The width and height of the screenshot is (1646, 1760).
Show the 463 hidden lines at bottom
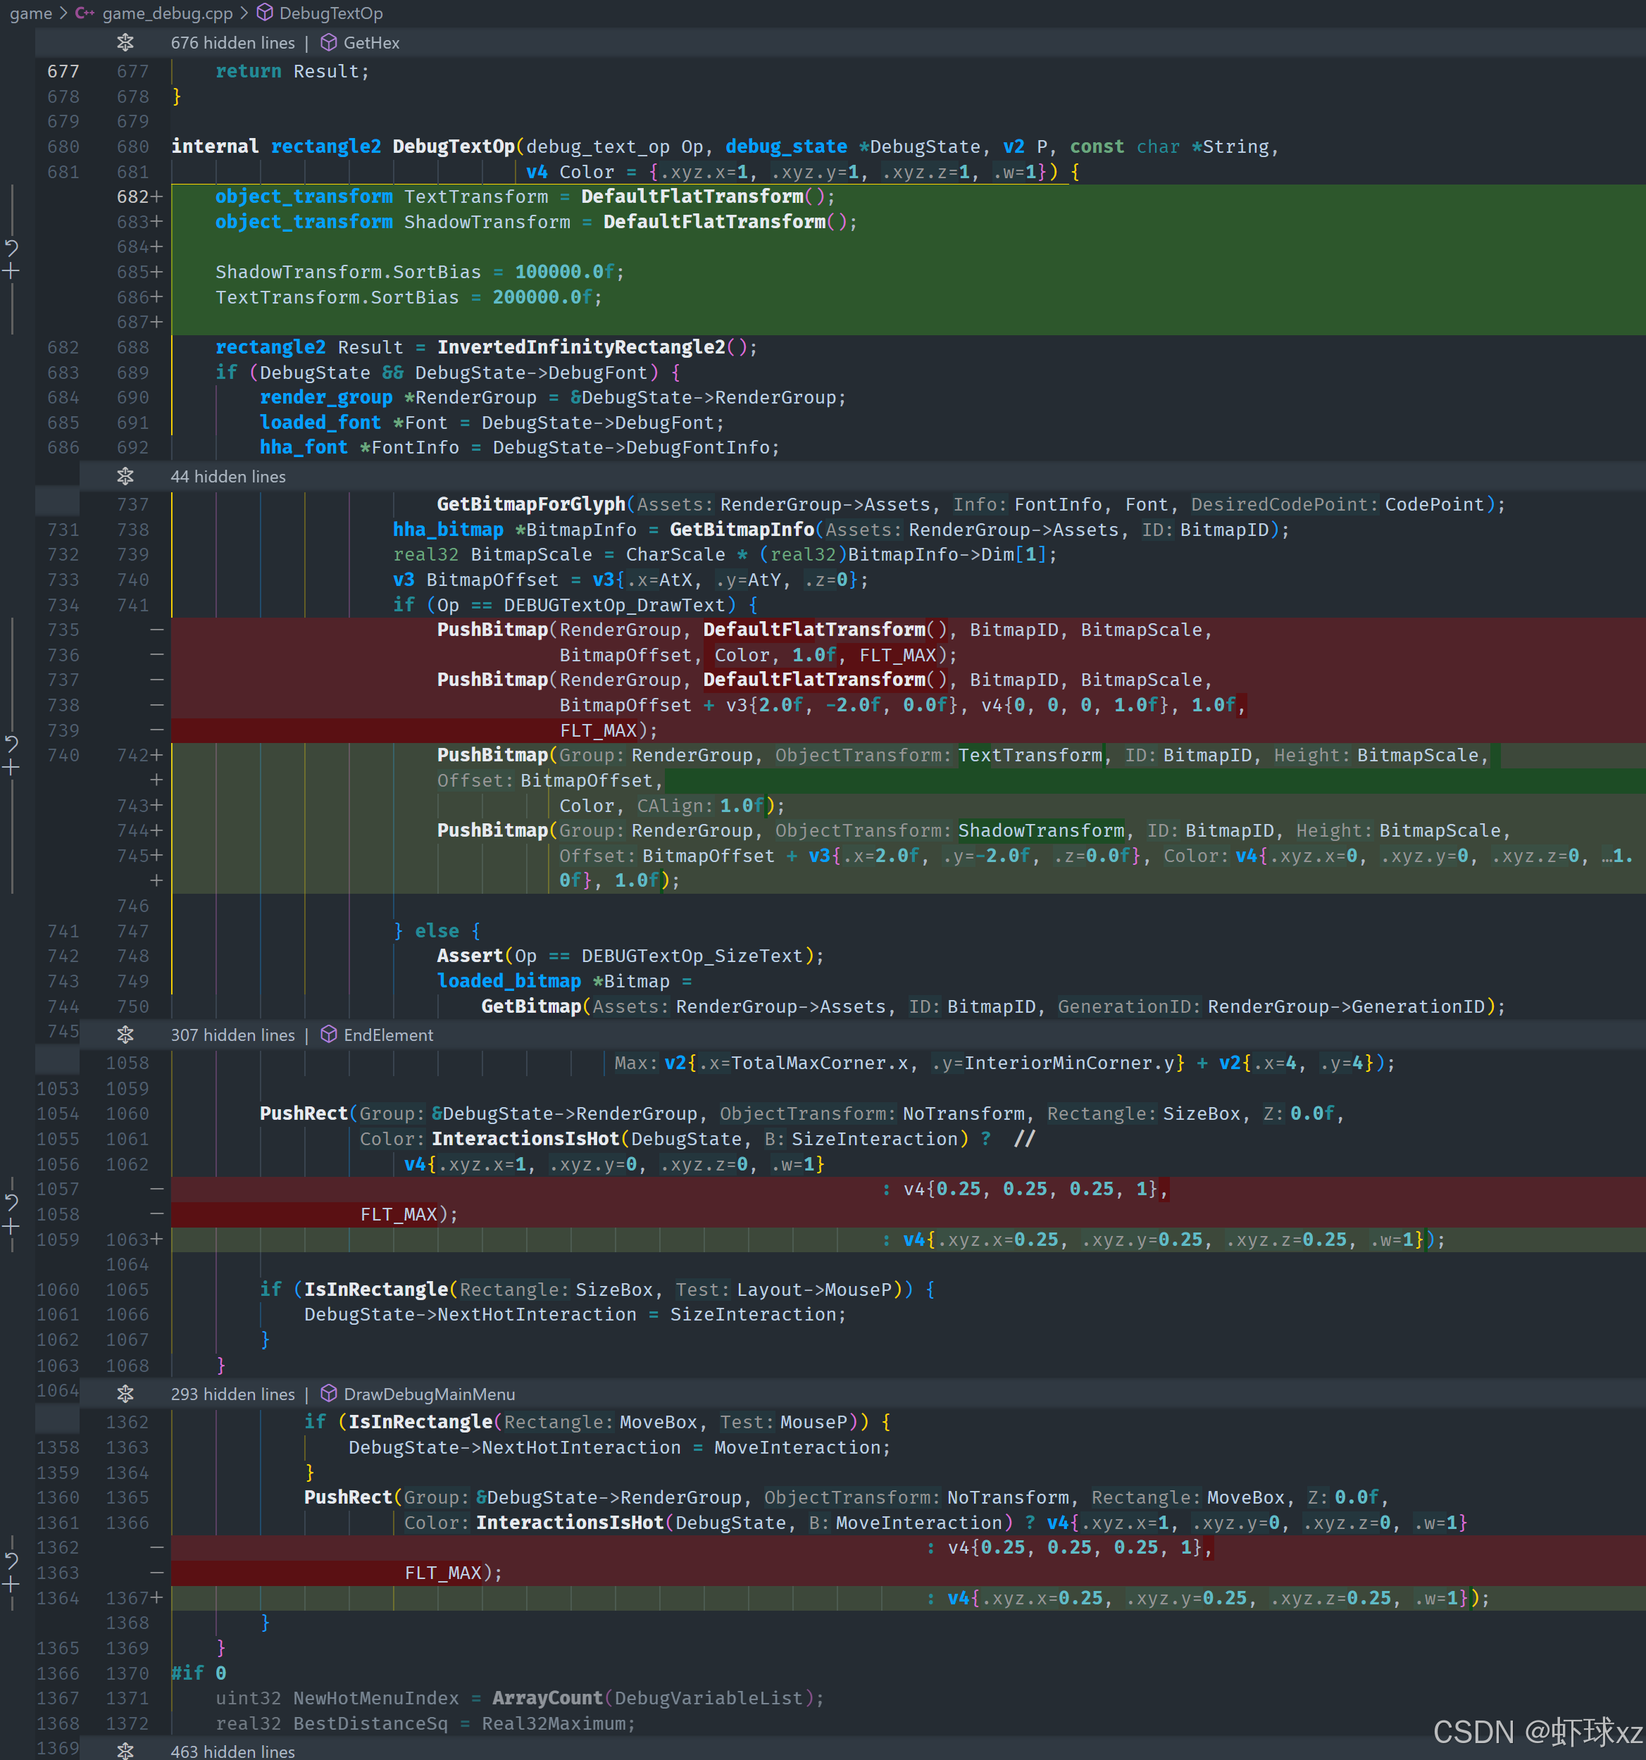(x=125, y=1750)
